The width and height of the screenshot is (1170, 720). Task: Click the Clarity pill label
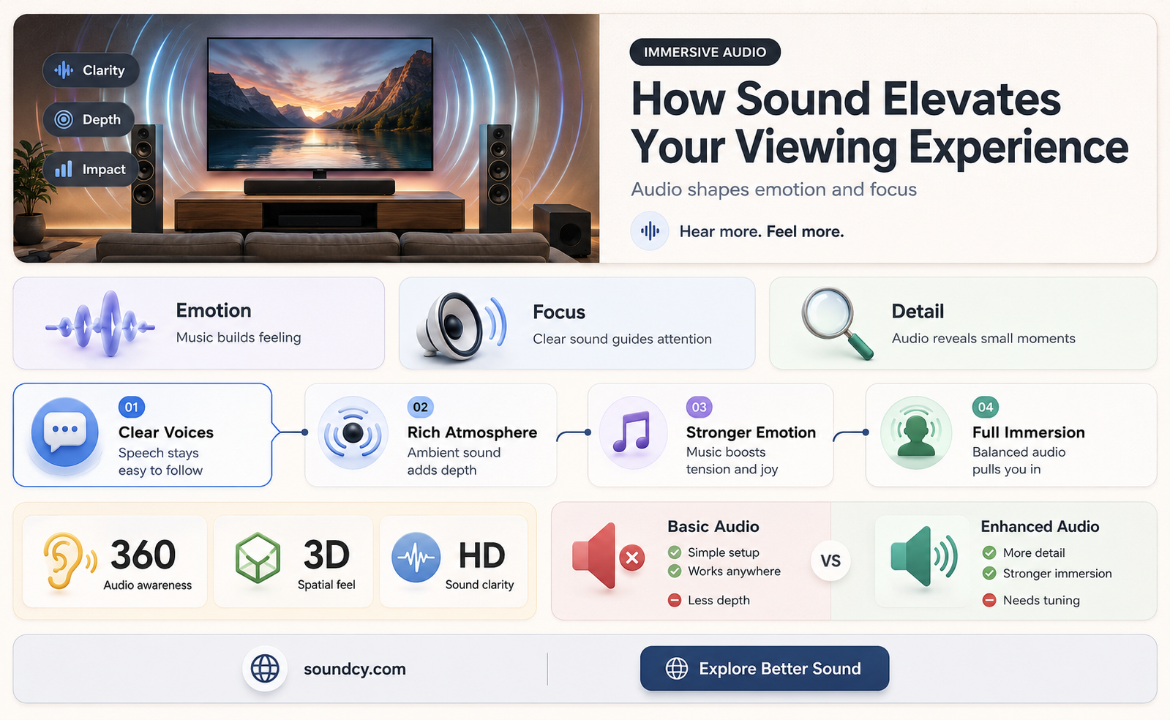91,70
